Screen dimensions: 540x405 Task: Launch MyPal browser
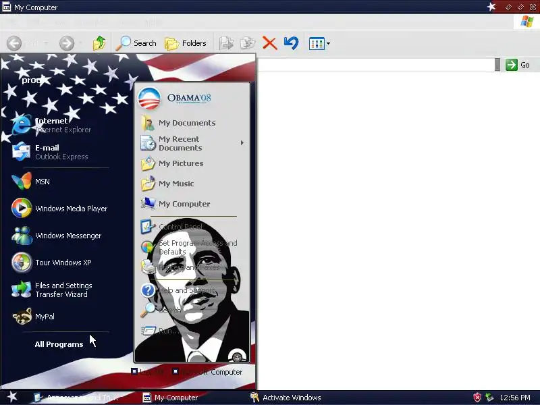pos(34,317)
